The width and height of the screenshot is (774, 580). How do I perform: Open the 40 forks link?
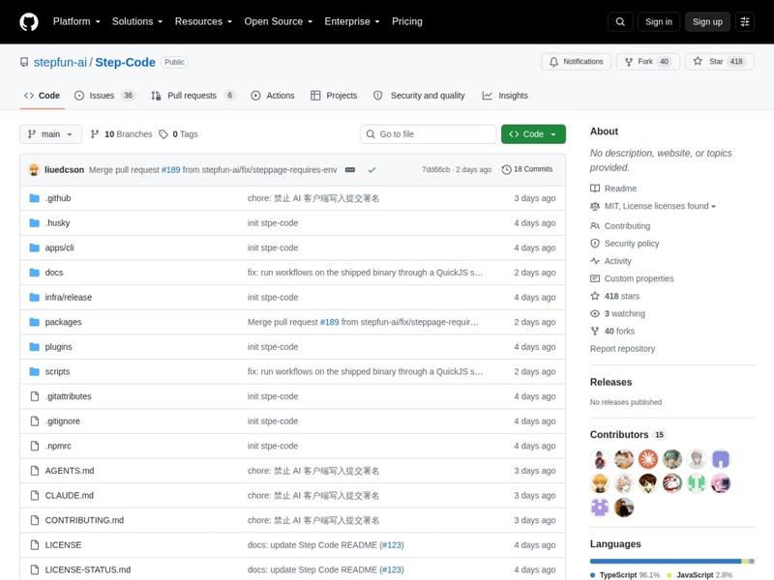[x=612, y=331]
